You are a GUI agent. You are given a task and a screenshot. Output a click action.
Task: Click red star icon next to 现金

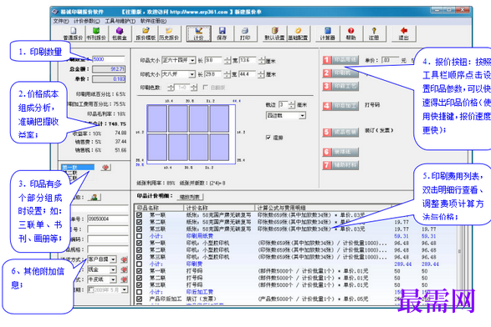(125, 269)
